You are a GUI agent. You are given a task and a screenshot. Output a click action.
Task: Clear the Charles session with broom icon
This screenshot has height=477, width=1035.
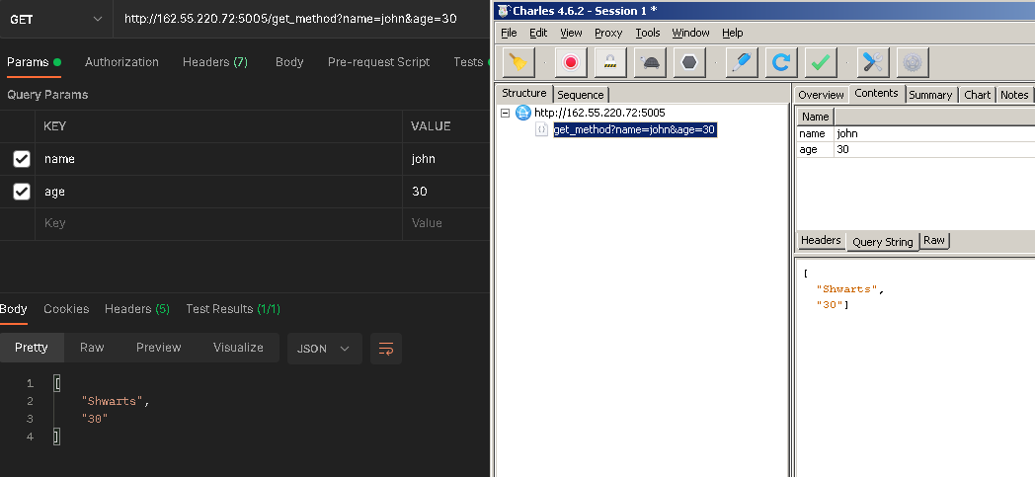pyautogui.click(x=518, y=62)
